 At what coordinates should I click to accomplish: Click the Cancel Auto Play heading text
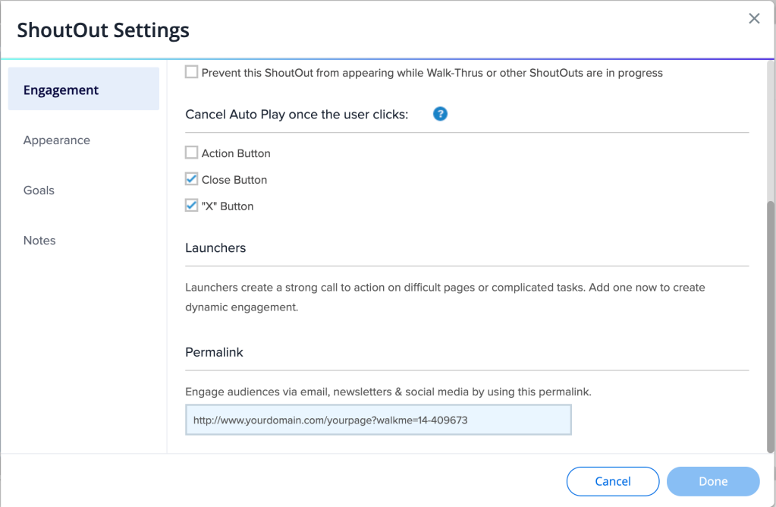(297, 114)
